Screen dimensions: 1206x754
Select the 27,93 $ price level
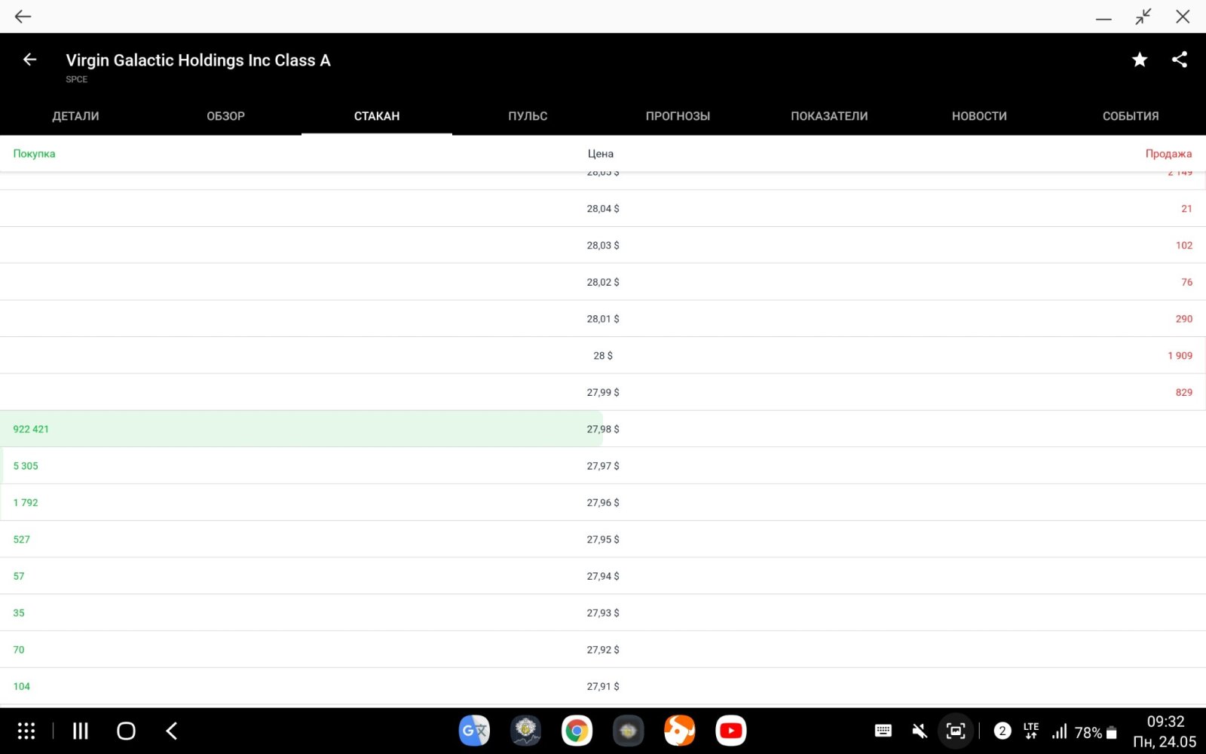pyautogui.click(x=603, y=613)
